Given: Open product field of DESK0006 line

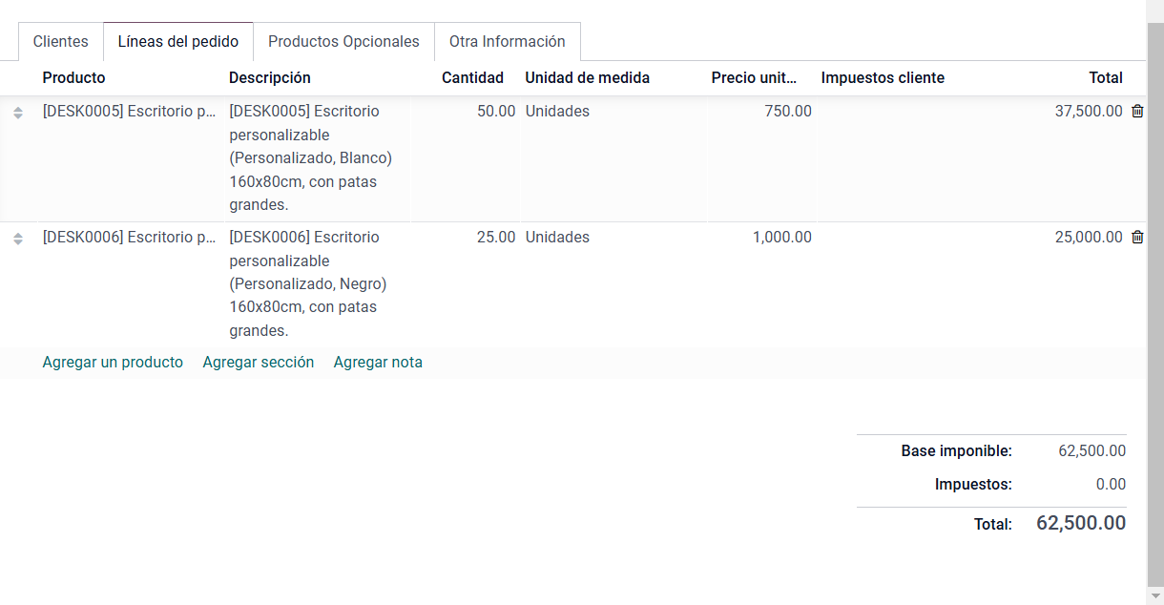Looking at the screenshot, I should (130, 238).
